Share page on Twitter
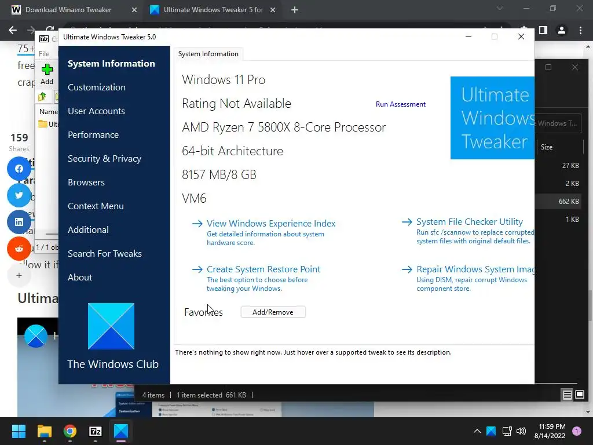 (x=19, y=195)
